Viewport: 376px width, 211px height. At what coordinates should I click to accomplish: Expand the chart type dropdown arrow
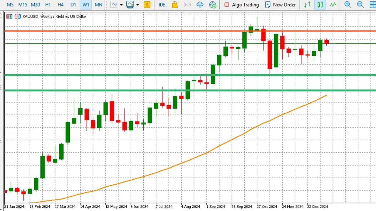121,5
